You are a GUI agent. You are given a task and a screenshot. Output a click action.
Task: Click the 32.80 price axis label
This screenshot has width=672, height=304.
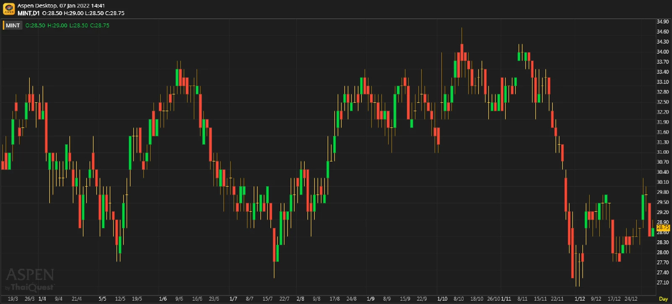[663, 92]
